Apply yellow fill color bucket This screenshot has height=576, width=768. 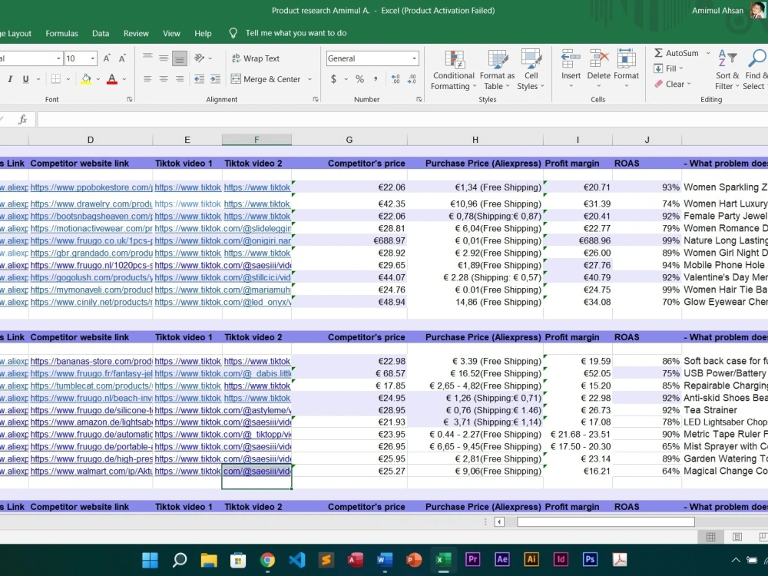(x=86, y=79)
